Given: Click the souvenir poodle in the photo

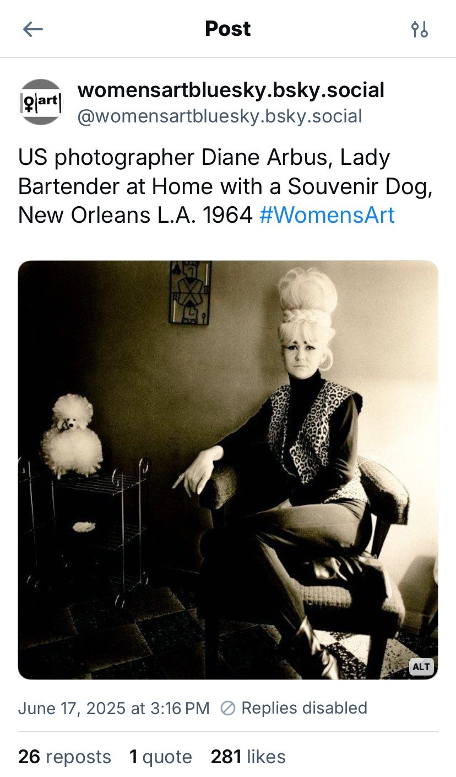Looking at the screenshot, I should (73, 437).
